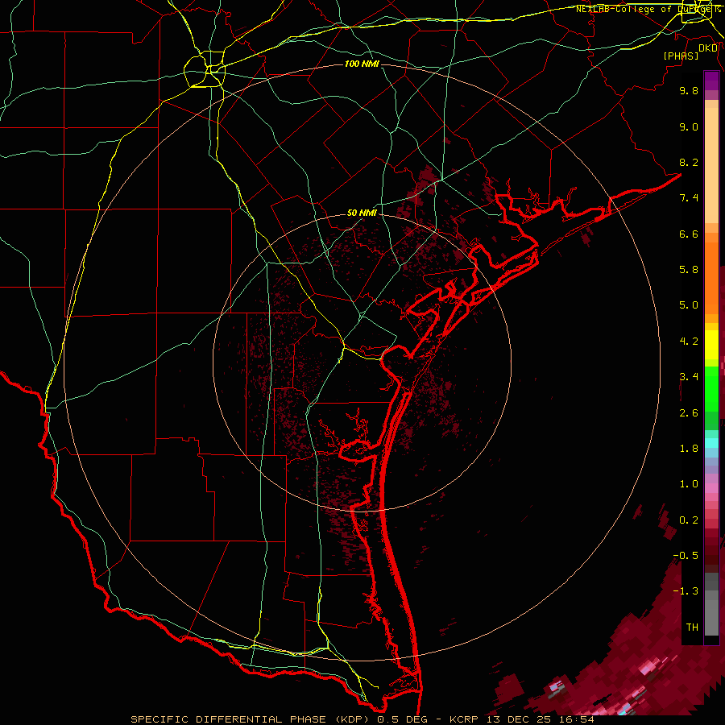Click the 50 NMI range ring label
Image resolution: width=725 pixels, height=725 pixels.
click(362, 213)
